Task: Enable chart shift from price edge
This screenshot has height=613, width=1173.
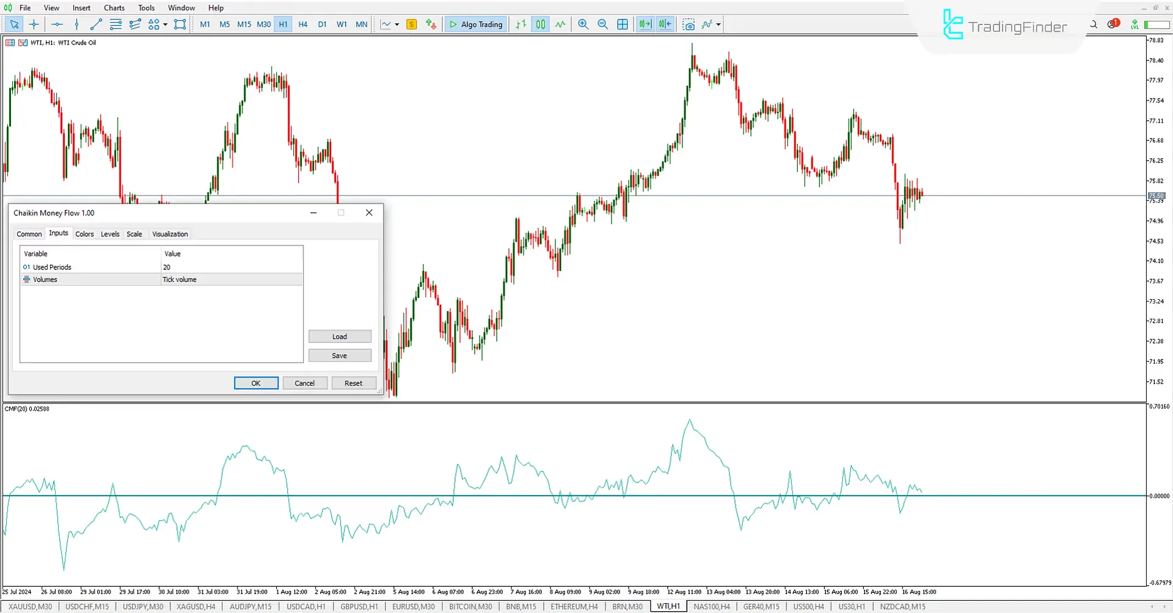Action: [665, 24]
